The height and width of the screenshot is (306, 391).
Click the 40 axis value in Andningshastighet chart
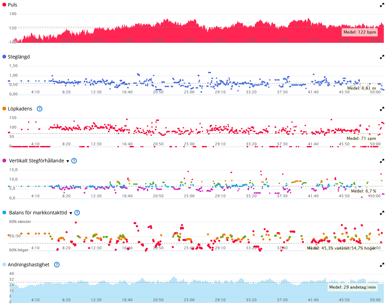[12, 274]
